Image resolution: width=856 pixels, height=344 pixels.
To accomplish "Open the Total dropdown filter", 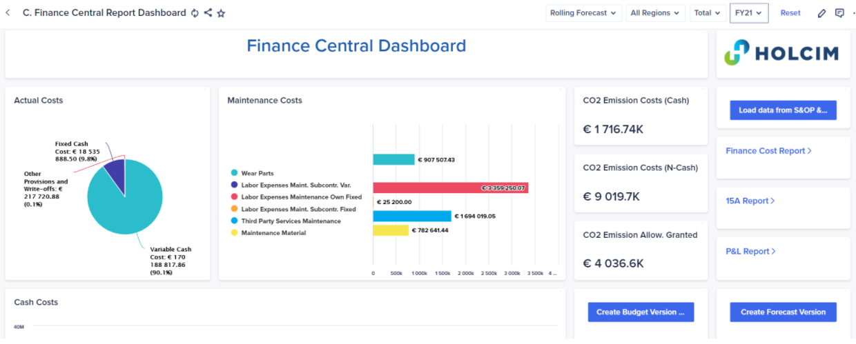I will point(708,13).
